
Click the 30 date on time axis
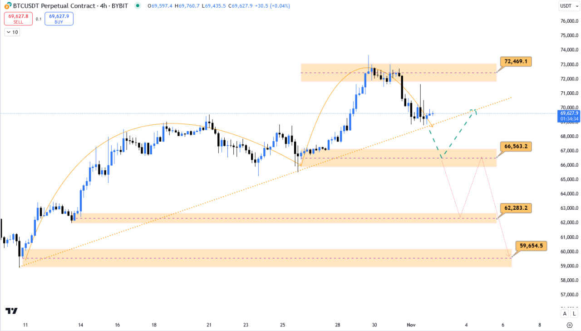374,325
